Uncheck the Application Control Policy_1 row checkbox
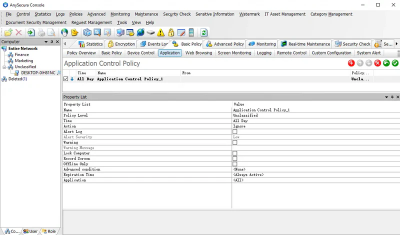 coord(66,79)
